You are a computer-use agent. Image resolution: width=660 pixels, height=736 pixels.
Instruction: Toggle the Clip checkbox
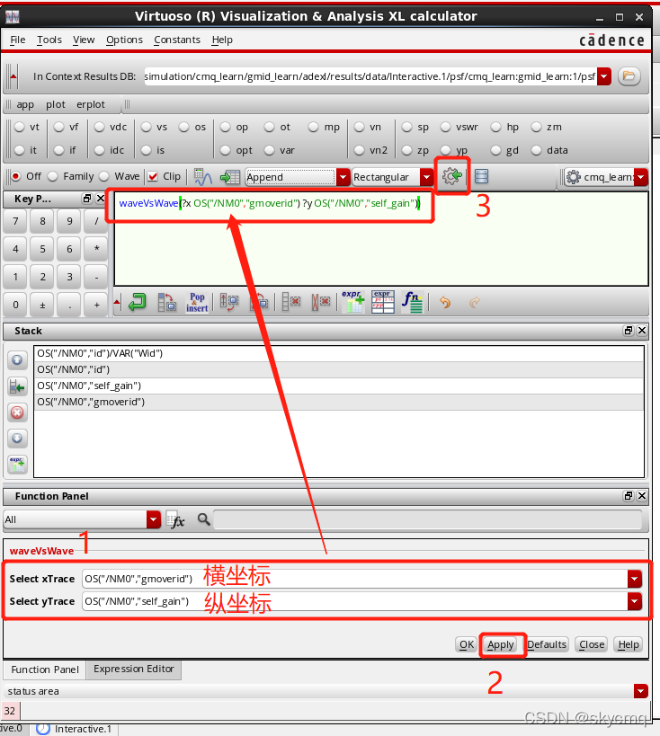pyautogui.click(x=153, y=176)
